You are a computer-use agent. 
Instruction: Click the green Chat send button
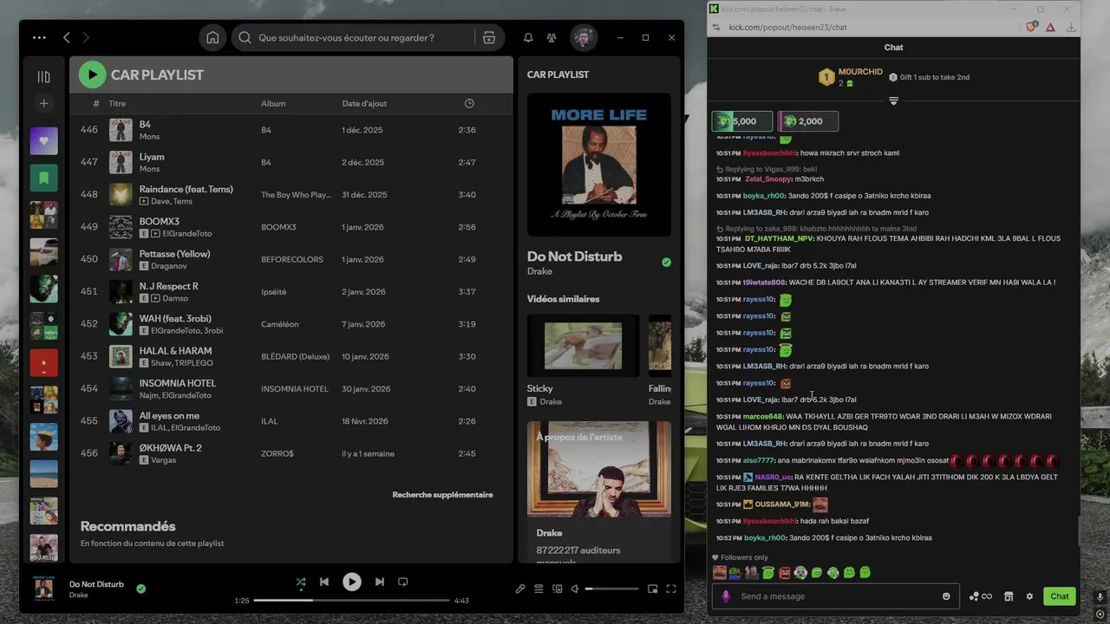click(1060, 596)
